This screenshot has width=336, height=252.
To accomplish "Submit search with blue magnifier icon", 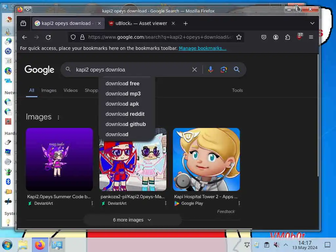I will click(237, 70).
